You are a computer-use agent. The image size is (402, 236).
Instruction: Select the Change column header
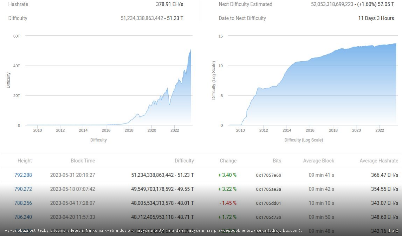pos(228,161)
